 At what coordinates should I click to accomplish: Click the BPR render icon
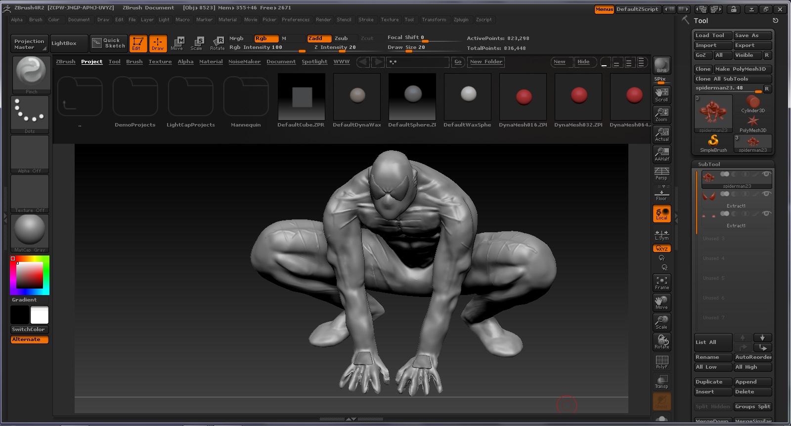662,65
